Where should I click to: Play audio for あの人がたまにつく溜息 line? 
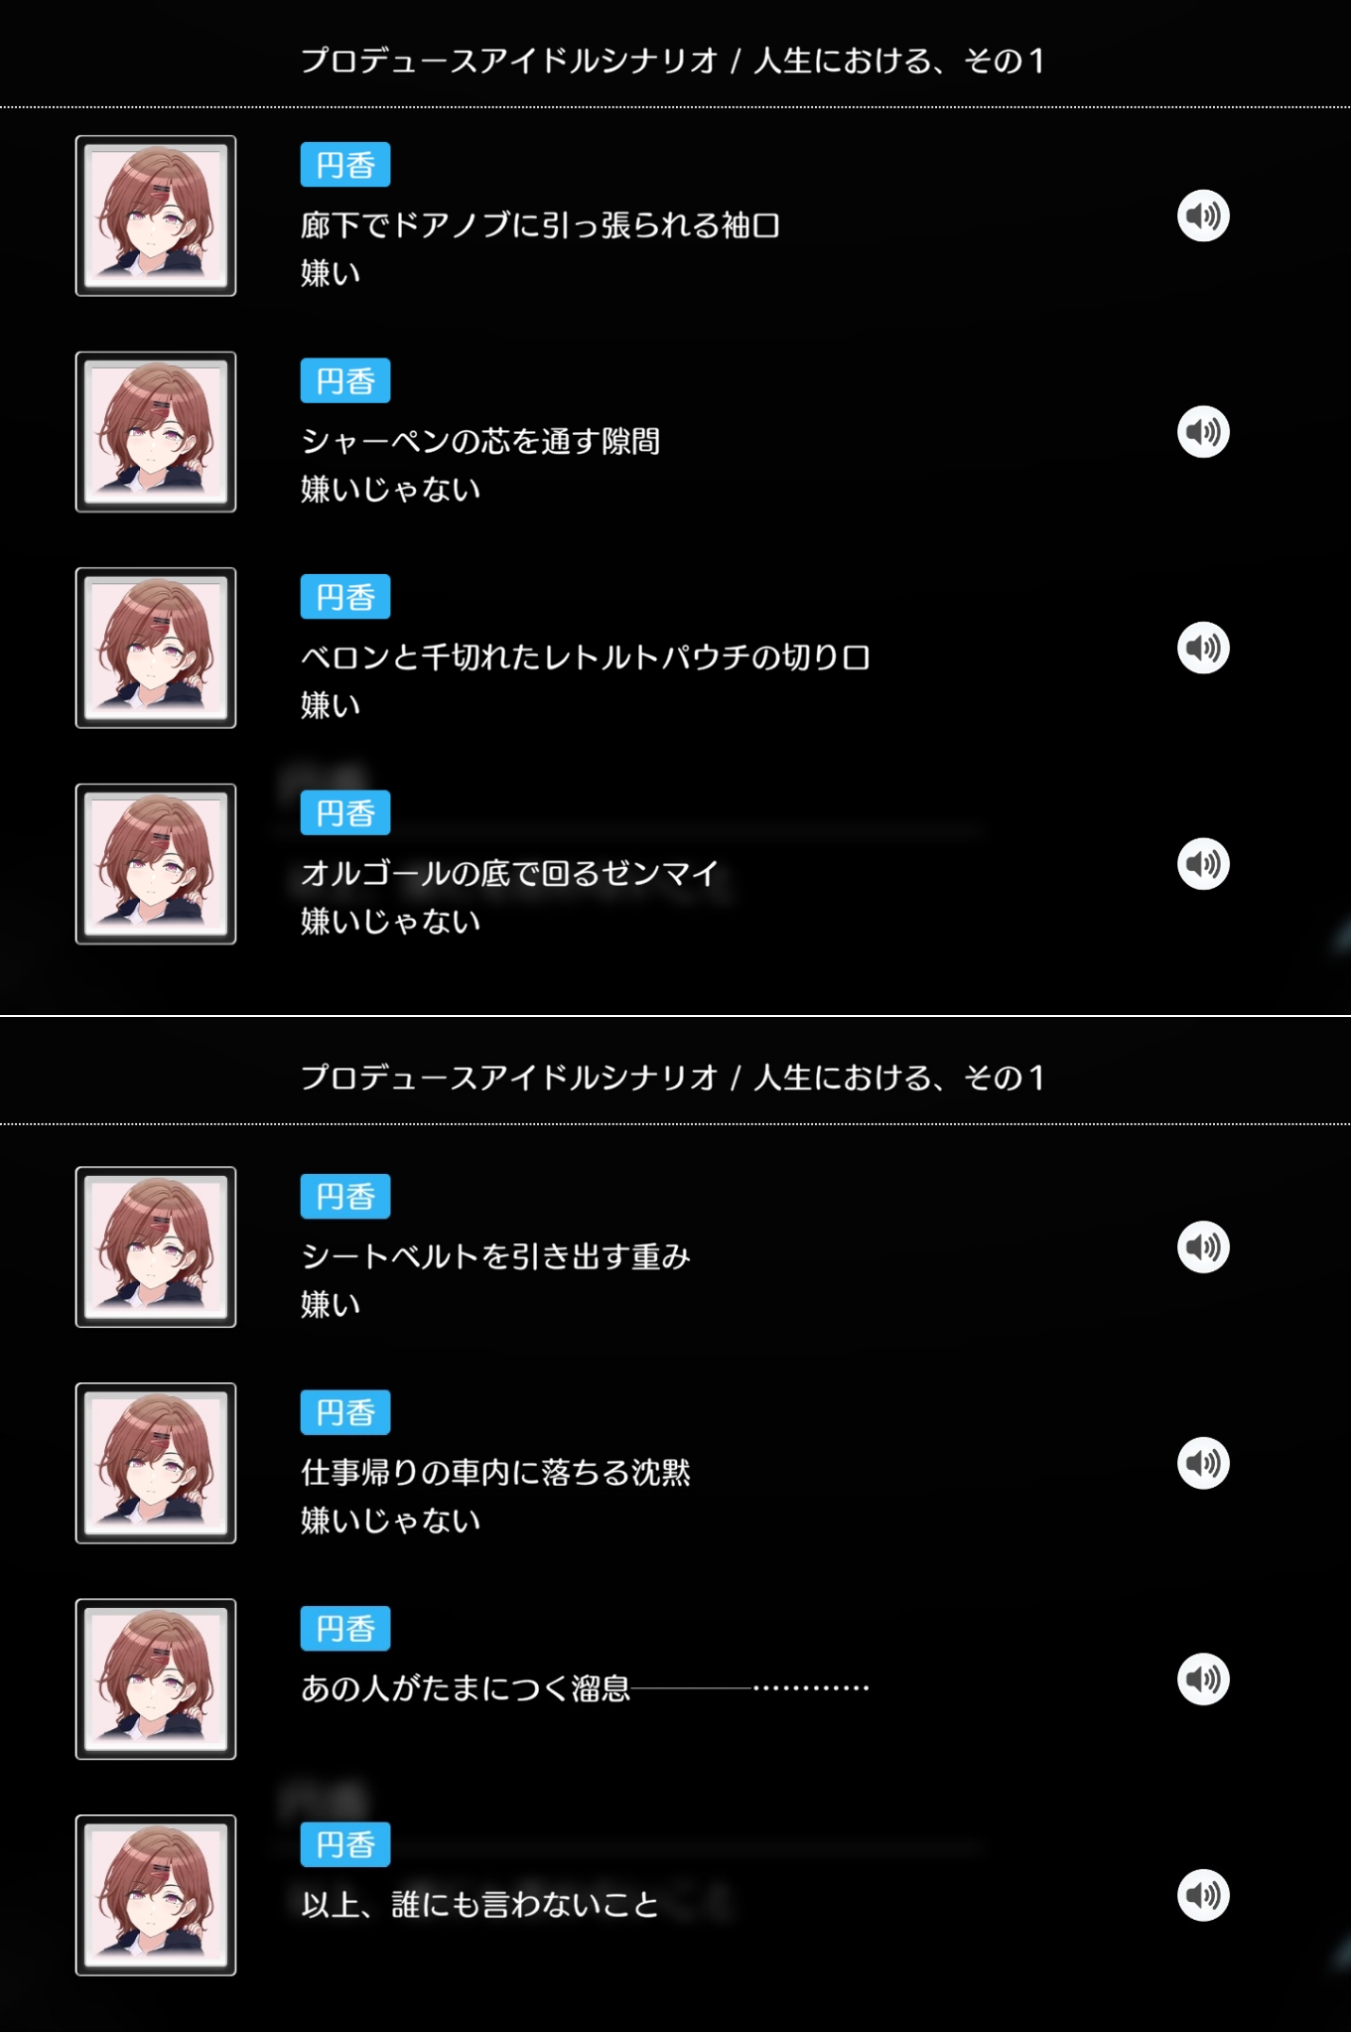1203,1679
